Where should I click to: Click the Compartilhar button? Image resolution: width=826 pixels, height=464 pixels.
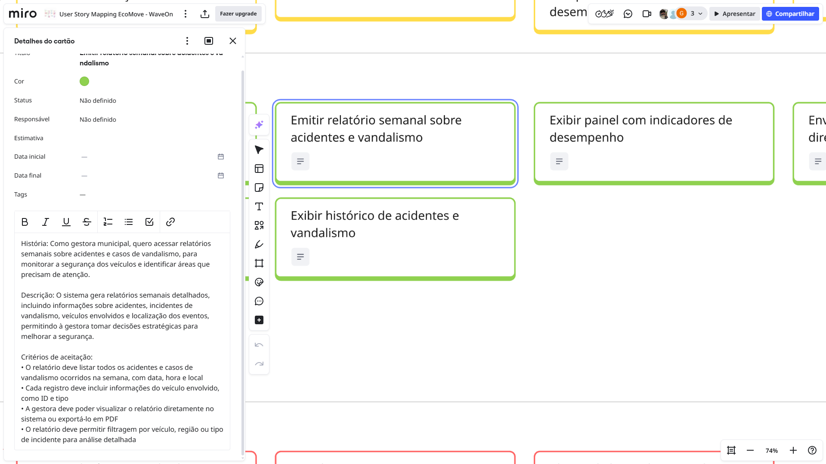click(x=790, y=14)
